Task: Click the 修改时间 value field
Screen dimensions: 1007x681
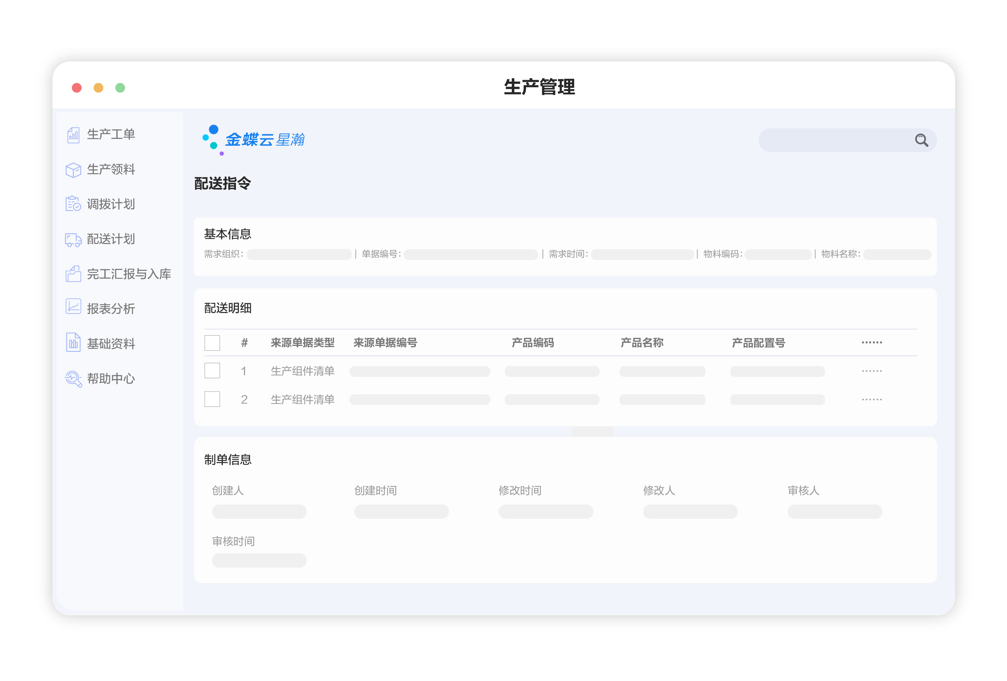Action: coord(546,512)
